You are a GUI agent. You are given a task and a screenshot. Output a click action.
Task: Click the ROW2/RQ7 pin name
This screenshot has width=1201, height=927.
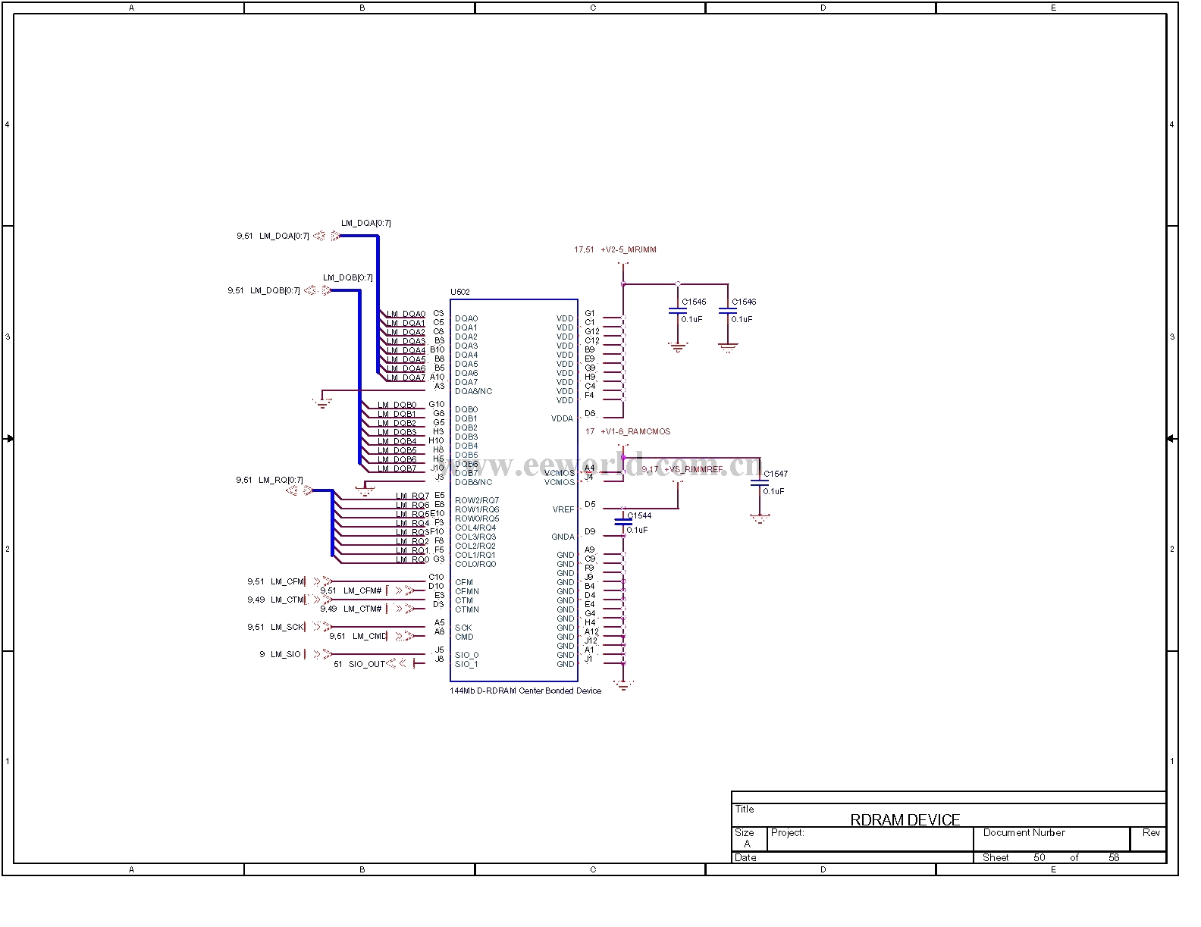(x=477, y=500)
